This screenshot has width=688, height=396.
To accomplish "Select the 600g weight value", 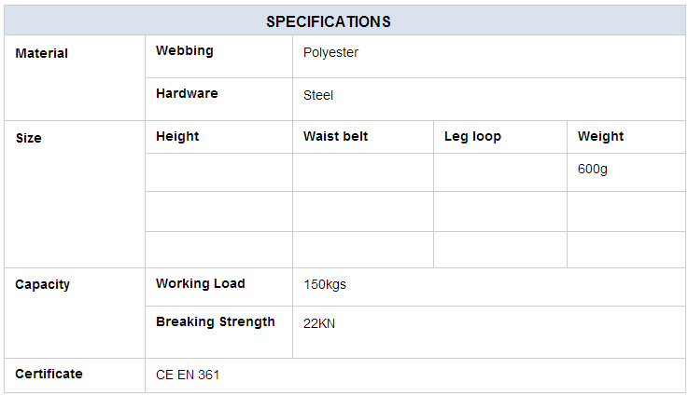I will (x=593, y=169).
